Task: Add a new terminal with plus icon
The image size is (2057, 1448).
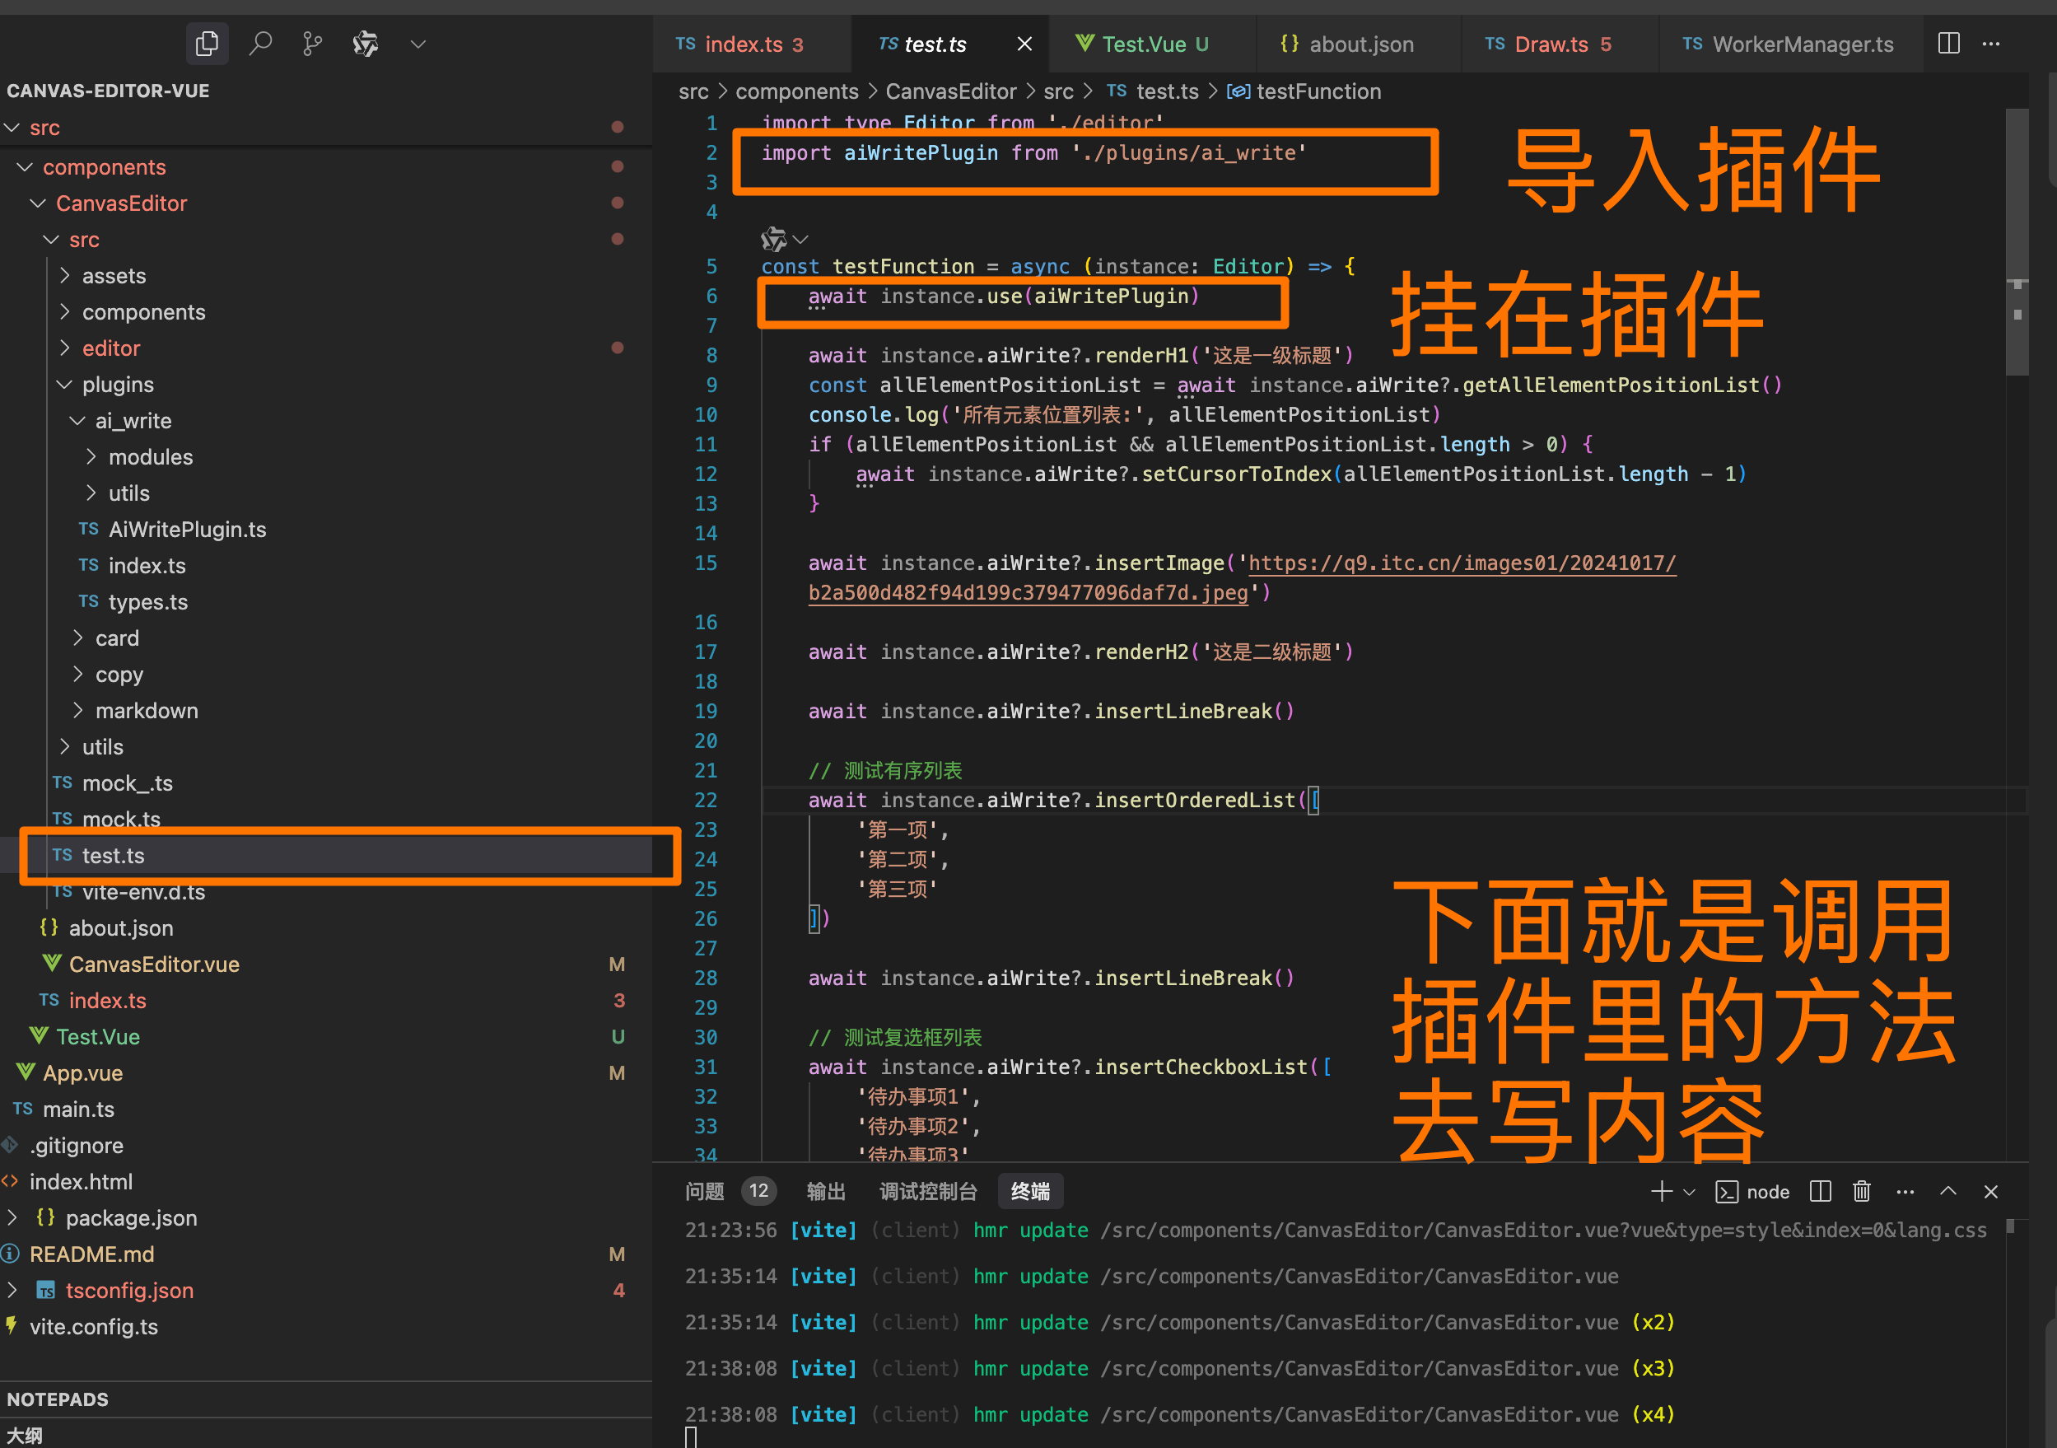Action: pos(1661,1191)
